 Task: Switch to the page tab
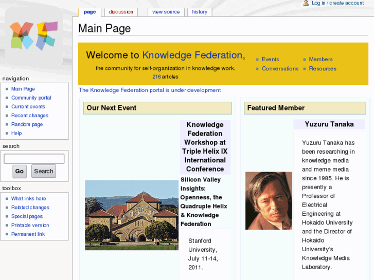[90, 12]
